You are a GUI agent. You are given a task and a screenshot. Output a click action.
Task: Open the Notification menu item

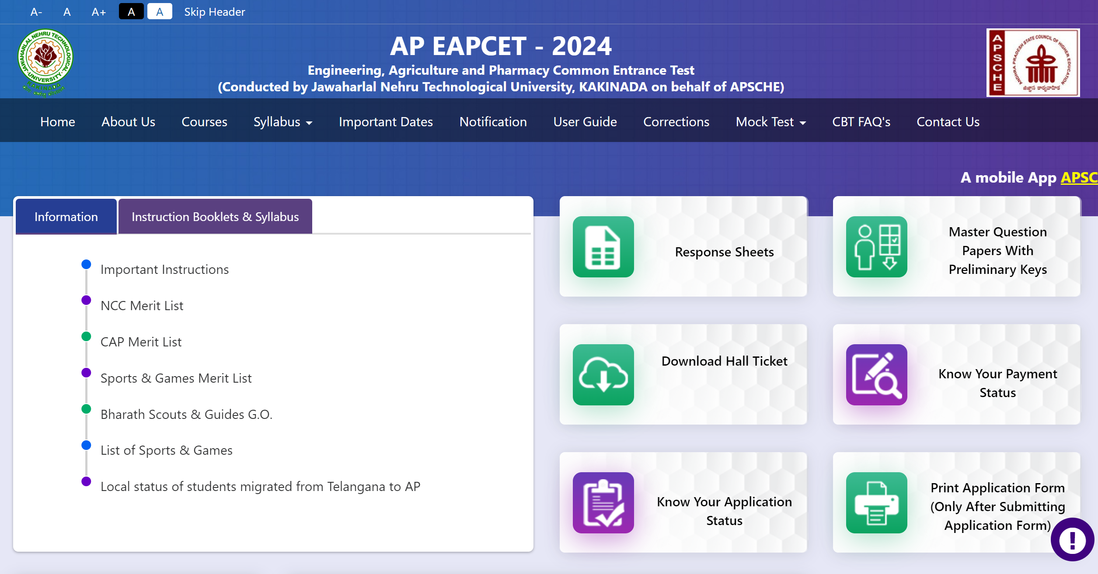pyautogui.click(x=493, y=122)
